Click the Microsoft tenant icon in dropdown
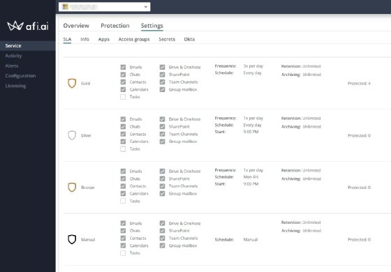391x272 pixels. 65,7
